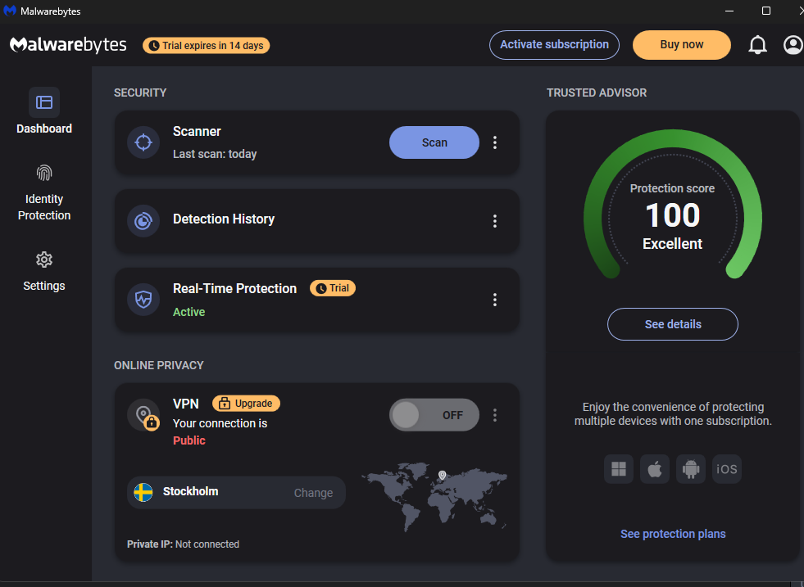Click the Detection History title

(224, 219)
